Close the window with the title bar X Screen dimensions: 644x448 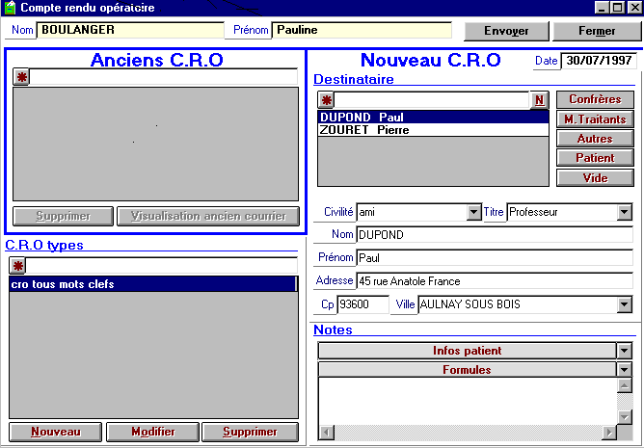634,8
